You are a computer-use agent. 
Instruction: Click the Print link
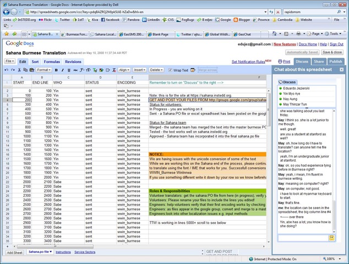(x=286, y=62)
